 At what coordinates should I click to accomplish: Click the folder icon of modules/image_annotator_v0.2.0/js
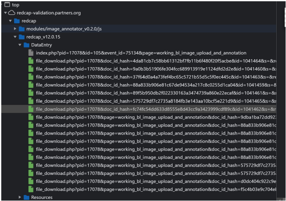[x=22, y=29]
